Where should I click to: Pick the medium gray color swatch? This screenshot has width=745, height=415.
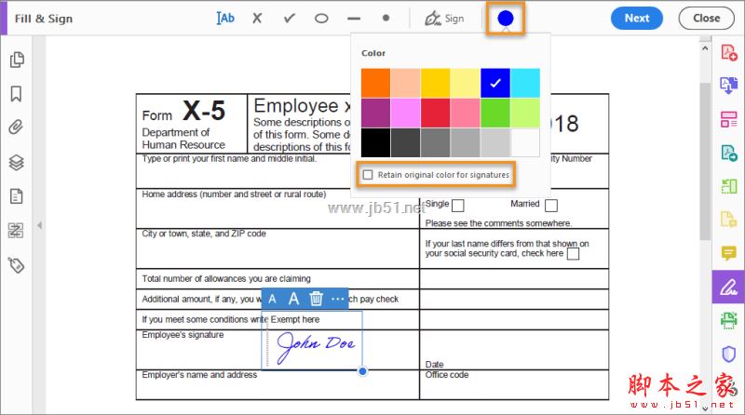[435, 142]
